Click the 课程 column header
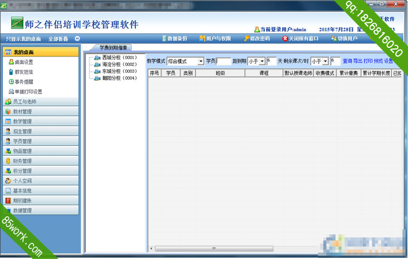The height and width of the screenshot is (259, 408). coord(264,73)
